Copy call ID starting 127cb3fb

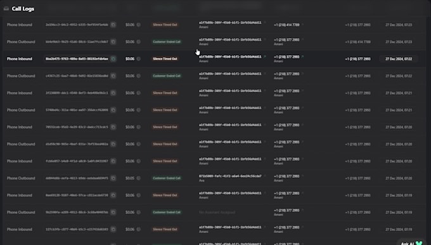(113, 230)
